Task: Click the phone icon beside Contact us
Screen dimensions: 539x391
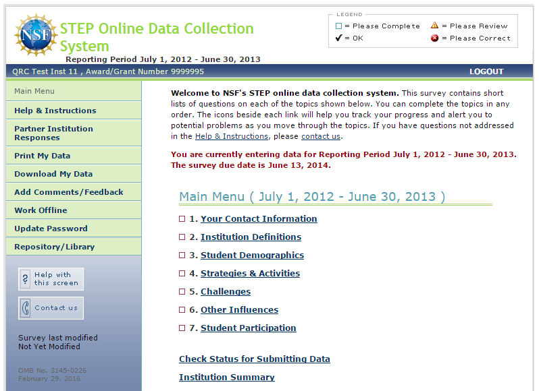Action: [x=26, y=308]
